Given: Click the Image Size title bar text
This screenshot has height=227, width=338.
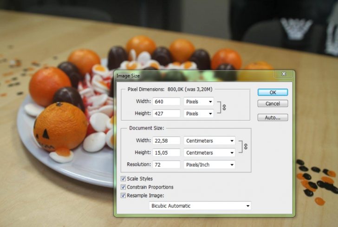Looking at the screenshot, I should (x=128, y=76).
